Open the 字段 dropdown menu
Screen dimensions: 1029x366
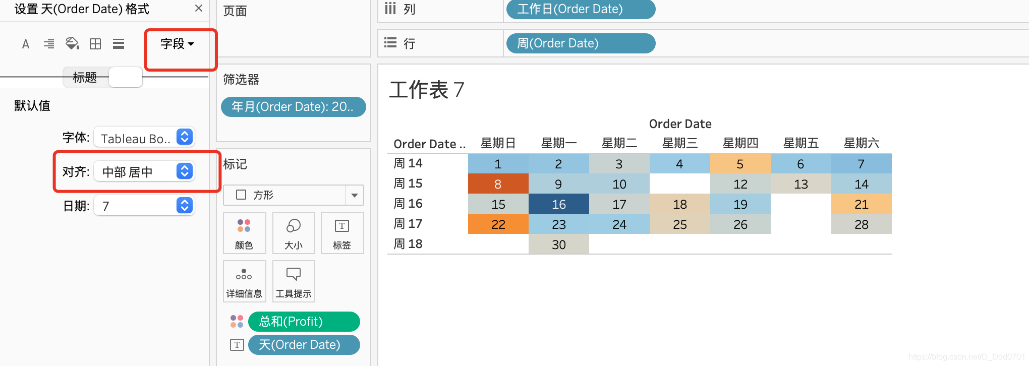coord(178,44)
